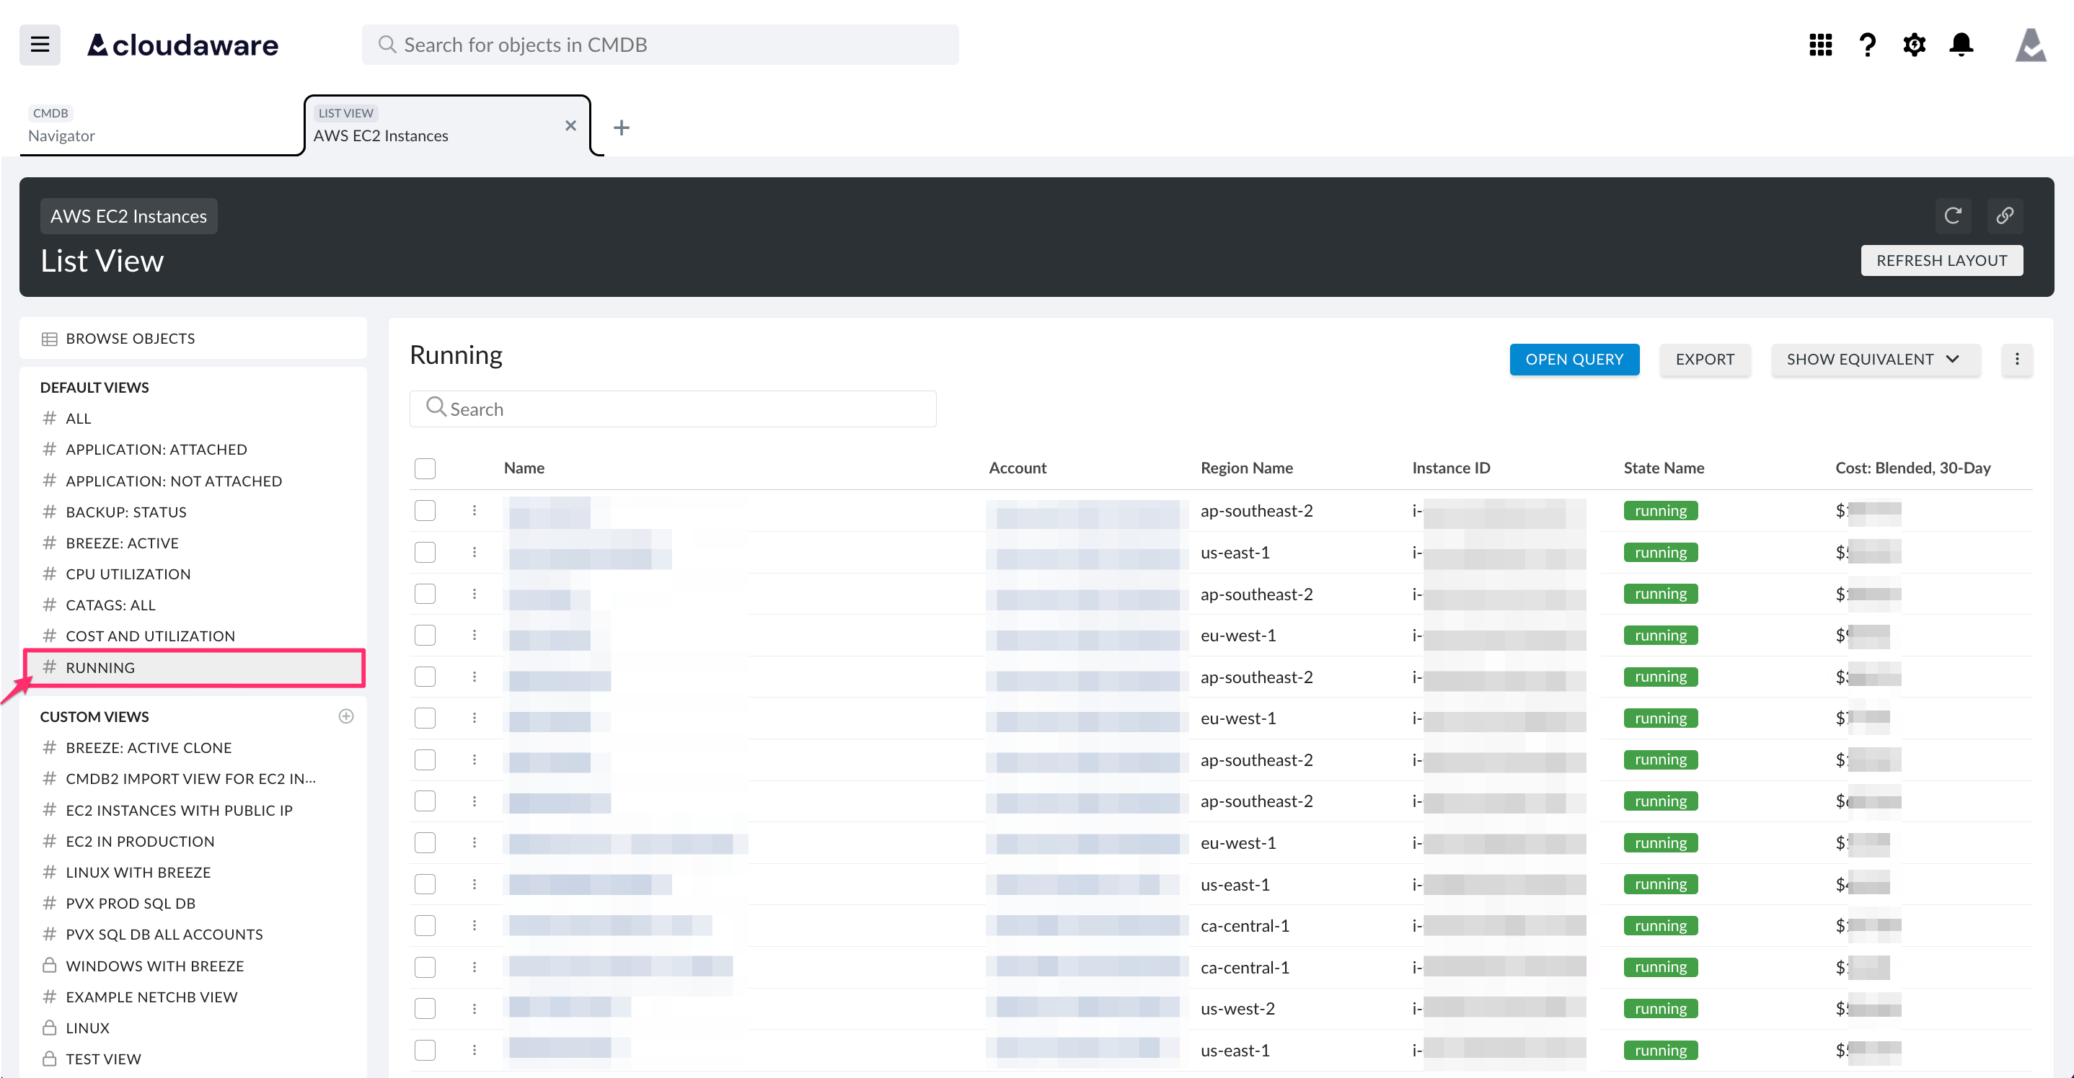Open the overflow menu next to Show Equivalent
Viewport: 2074px width, 1078px height.
(2017, 360)
